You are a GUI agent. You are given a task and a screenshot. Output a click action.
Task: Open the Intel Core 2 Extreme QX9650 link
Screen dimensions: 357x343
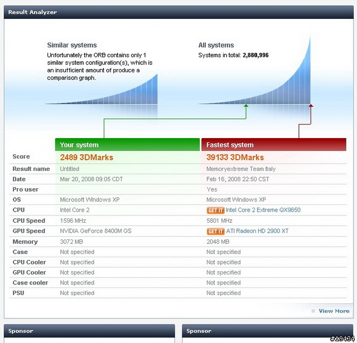[263, 210]
